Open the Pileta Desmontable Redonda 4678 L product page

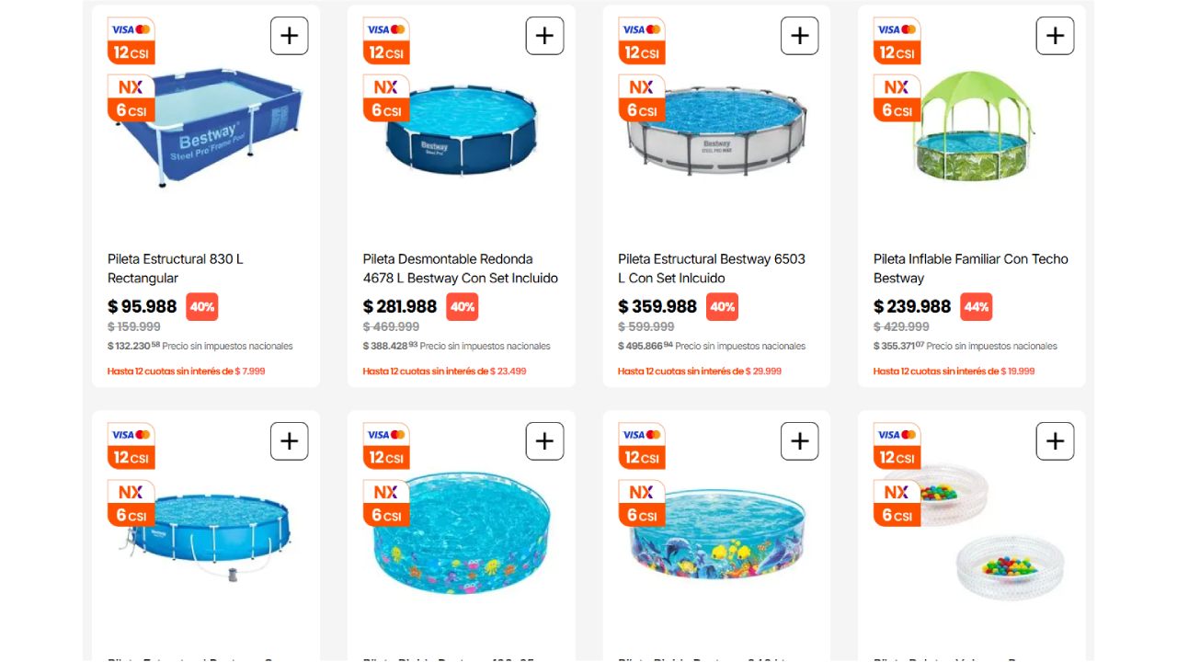(x=460, y=268)
